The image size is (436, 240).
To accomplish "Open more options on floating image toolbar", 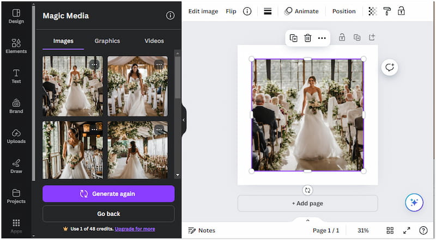I will tap(322, 38).
